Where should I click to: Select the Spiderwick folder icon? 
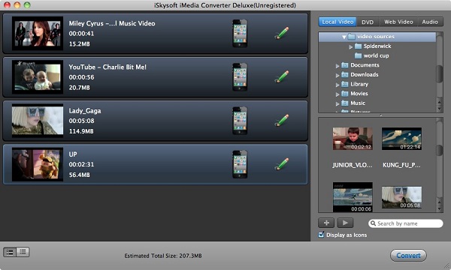tap(358, 46)
